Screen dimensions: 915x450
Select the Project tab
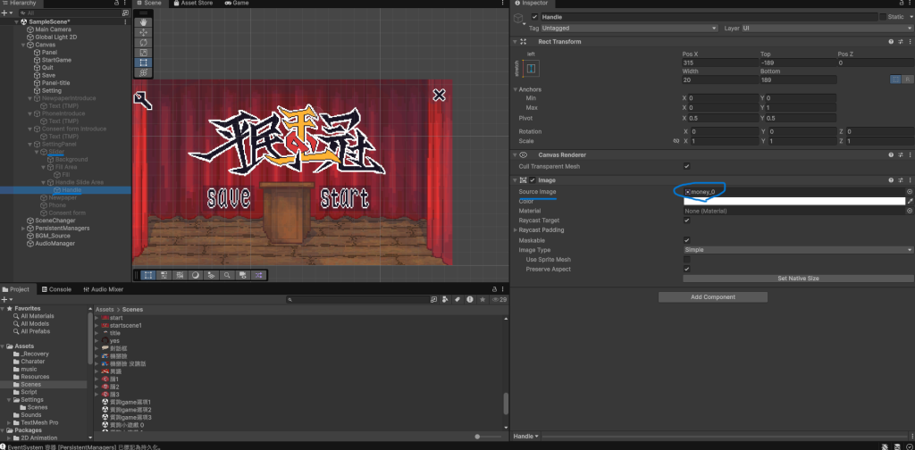pos(16,289)
